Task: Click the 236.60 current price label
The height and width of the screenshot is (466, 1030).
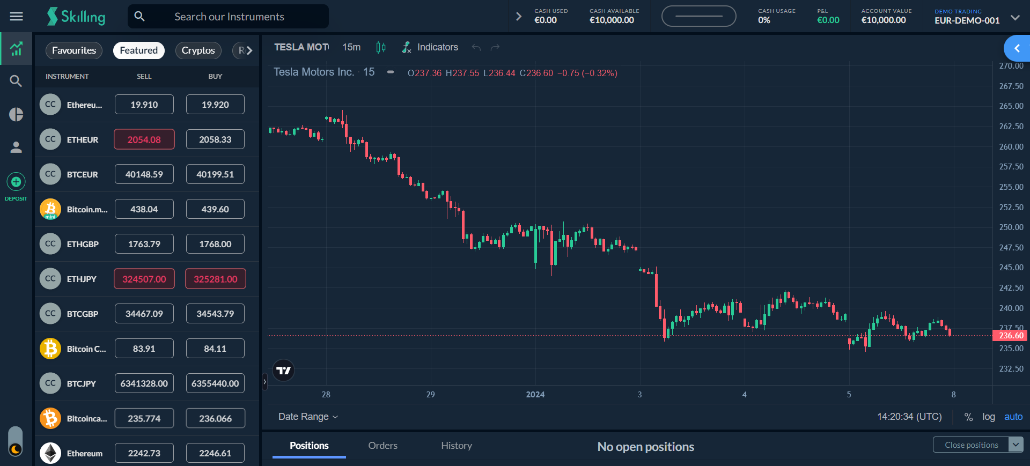Action: (1010, 336)
